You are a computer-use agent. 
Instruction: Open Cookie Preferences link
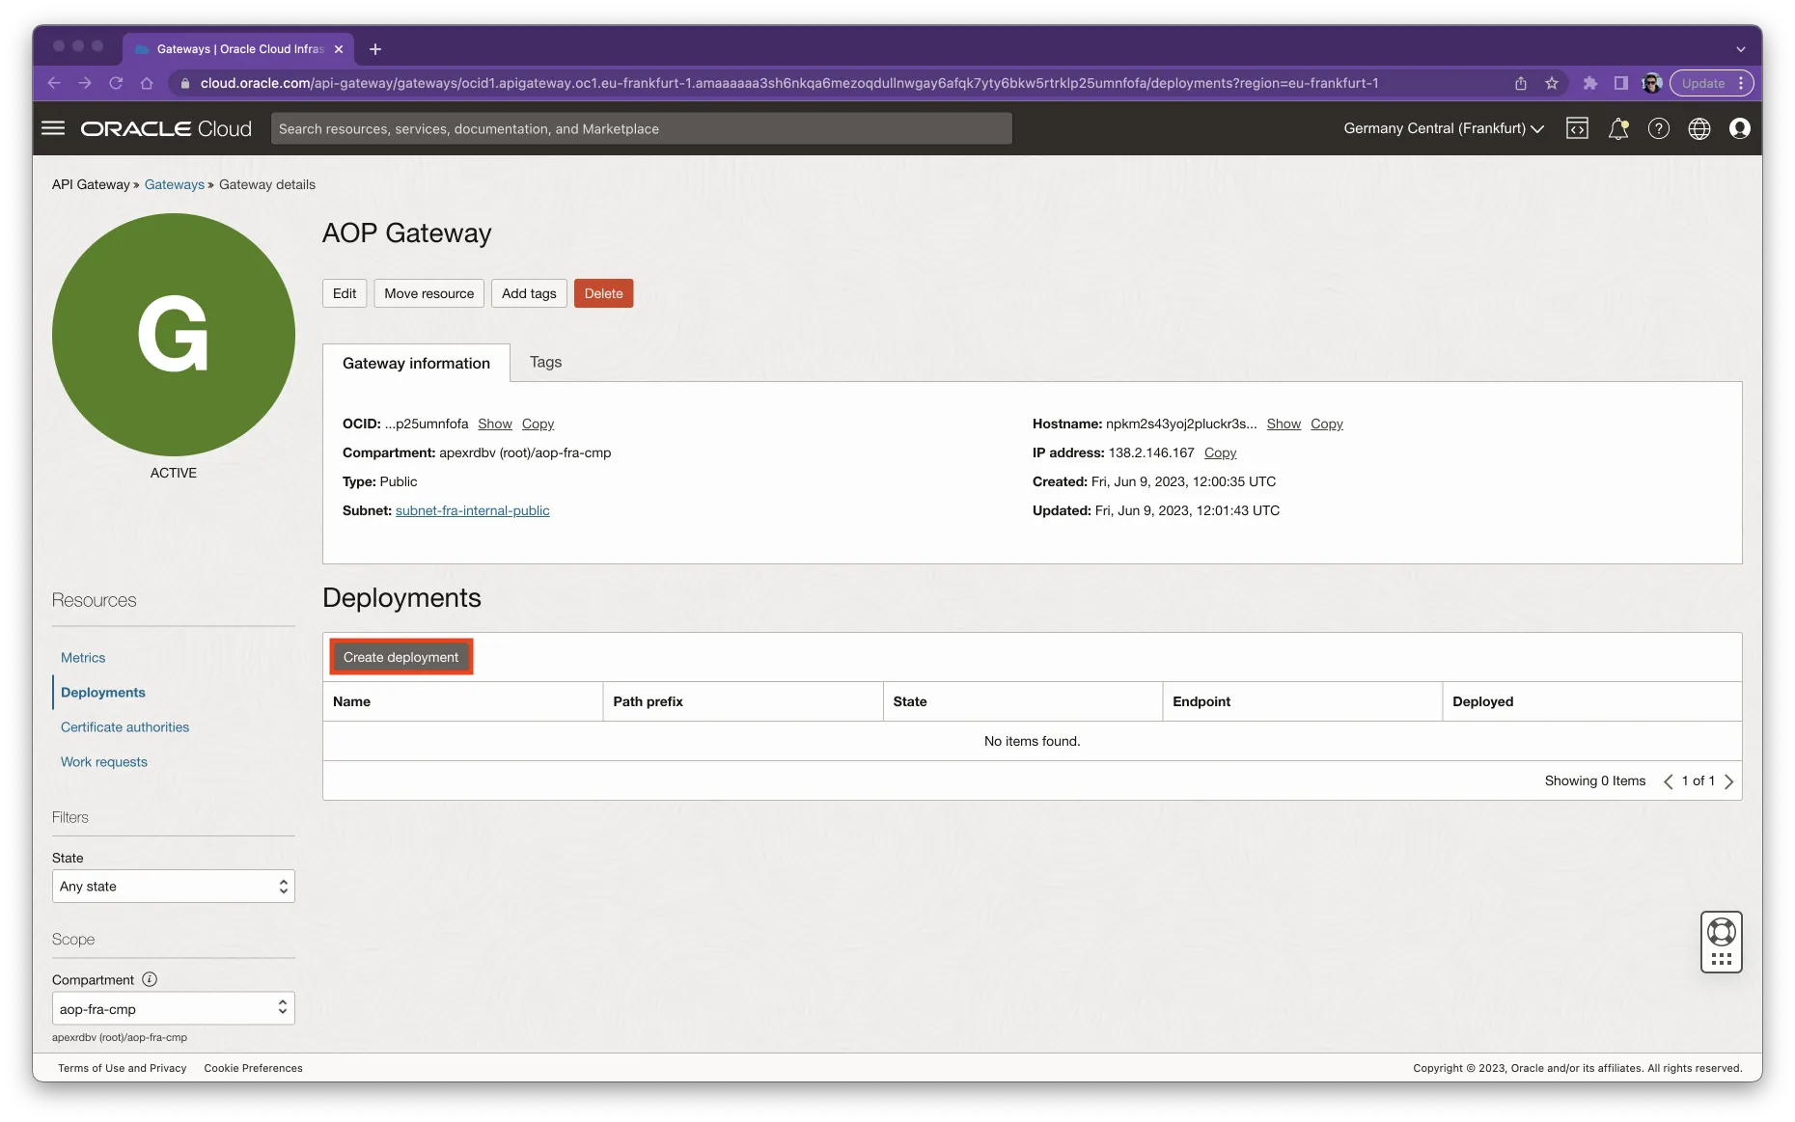pos(254,1068)
